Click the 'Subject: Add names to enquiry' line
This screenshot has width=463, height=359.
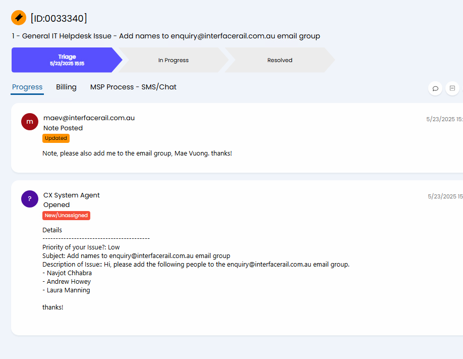click(x=136, y=256)
